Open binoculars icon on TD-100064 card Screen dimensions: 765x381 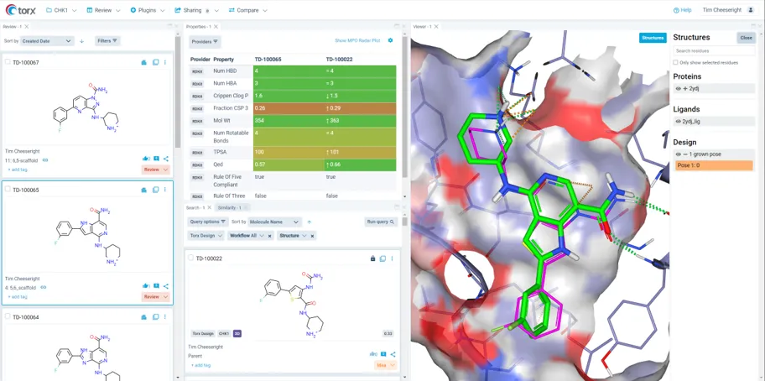pyautogui.click(x=144, y=317)
